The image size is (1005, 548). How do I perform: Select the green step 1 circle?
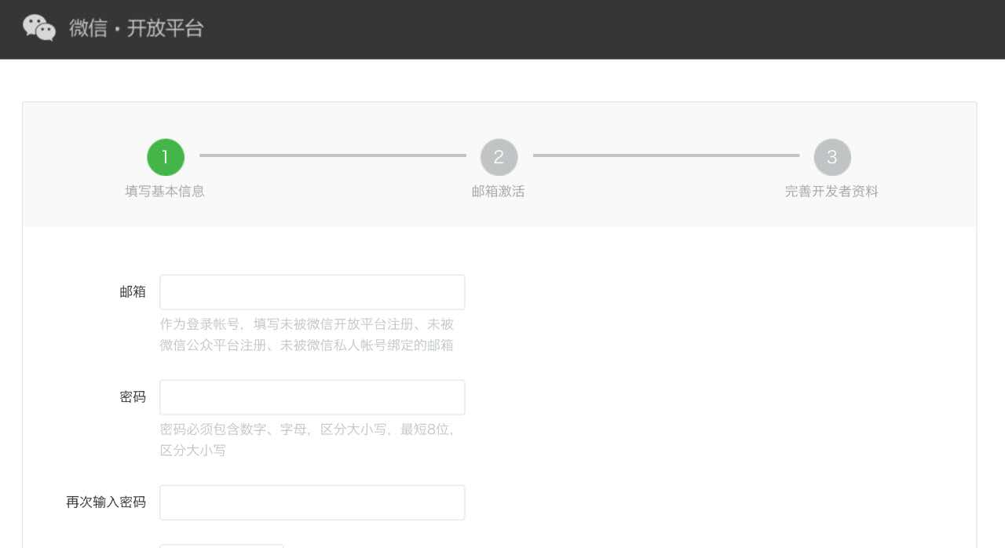(166, 157)
